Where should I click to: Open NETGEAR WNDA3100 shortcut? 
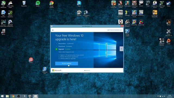pos(10,23)
